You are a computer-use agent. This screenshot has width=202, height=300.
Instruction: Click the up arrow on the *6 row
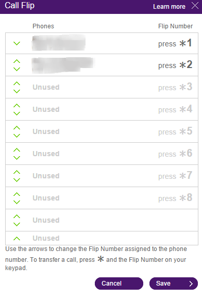tap(17, 150)
